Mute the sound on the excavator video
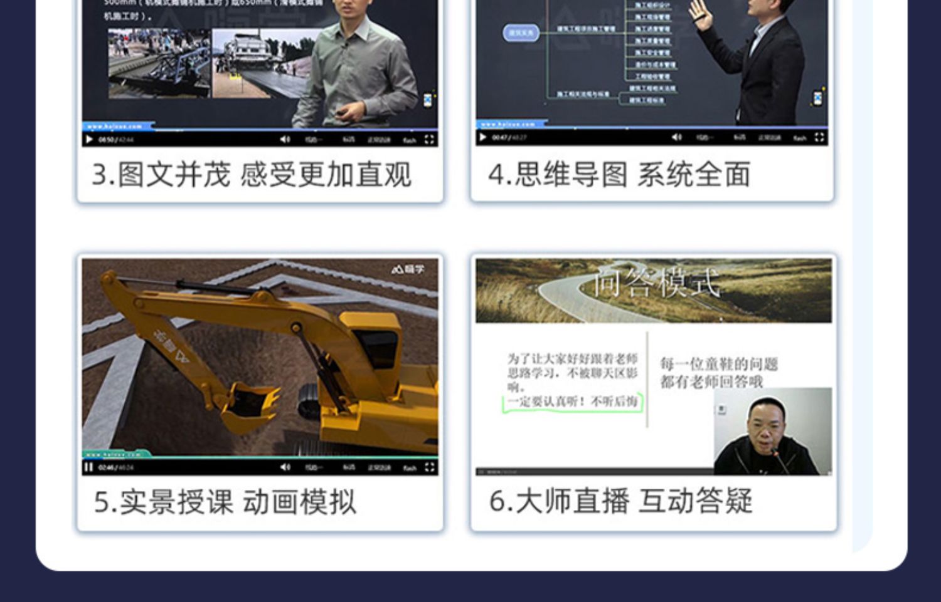Screen dimensions: 941x602 pos(285,467)
